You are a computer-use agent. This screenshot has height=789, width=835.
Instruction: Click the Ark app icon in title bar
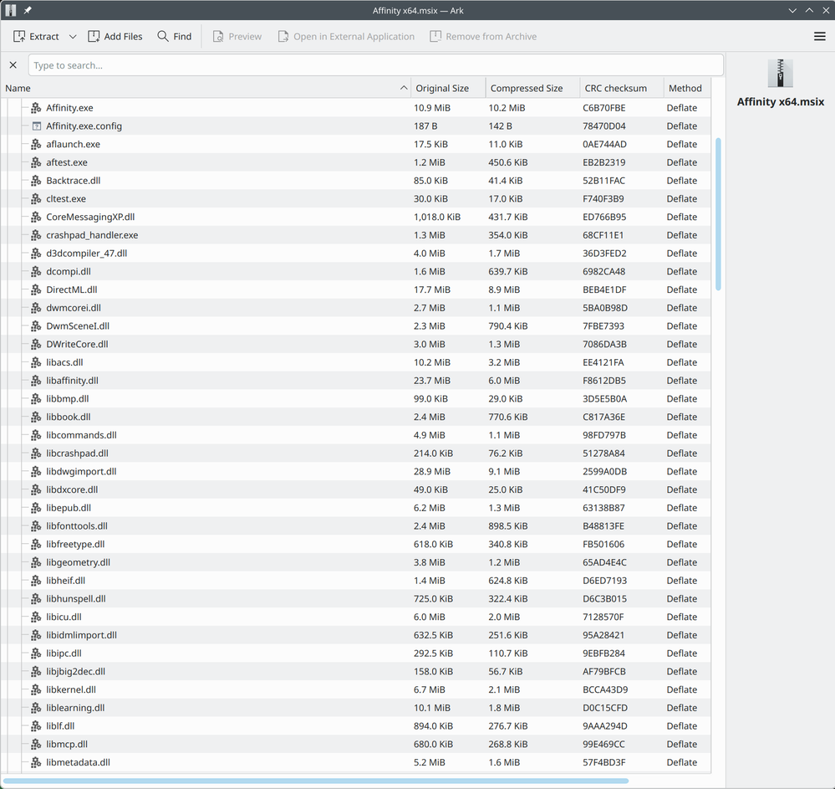pos(11,10)
